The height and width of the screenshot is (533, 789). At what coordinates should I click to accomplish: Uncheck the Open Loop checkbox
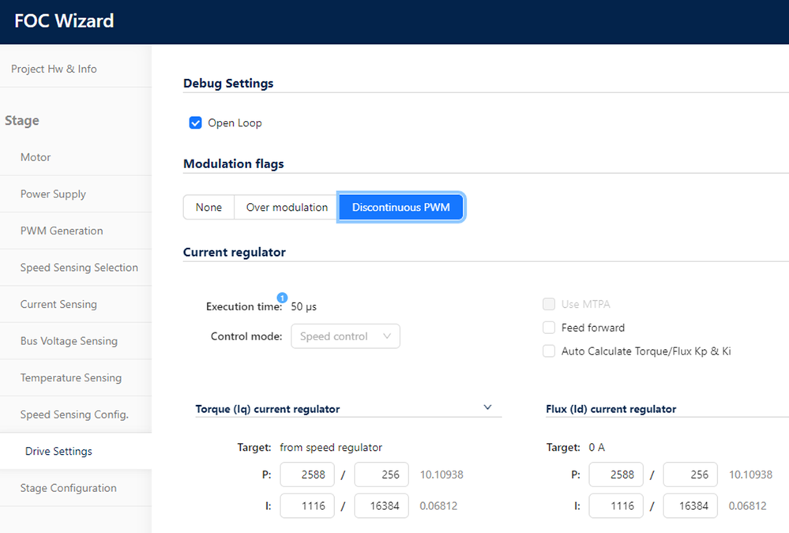click(196, 123)
